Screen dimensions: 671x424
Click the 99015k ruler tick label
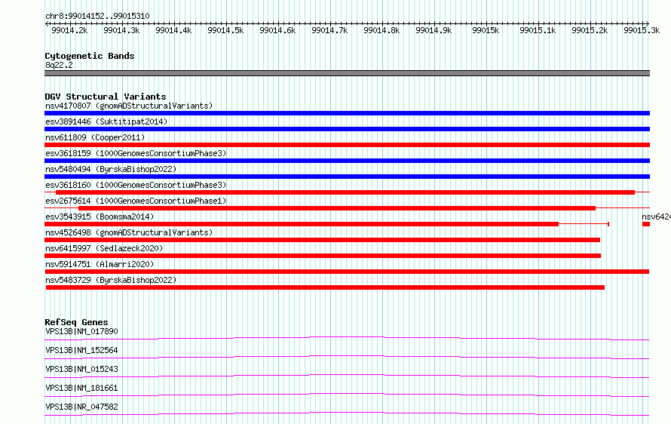click(x=486, y=30)
